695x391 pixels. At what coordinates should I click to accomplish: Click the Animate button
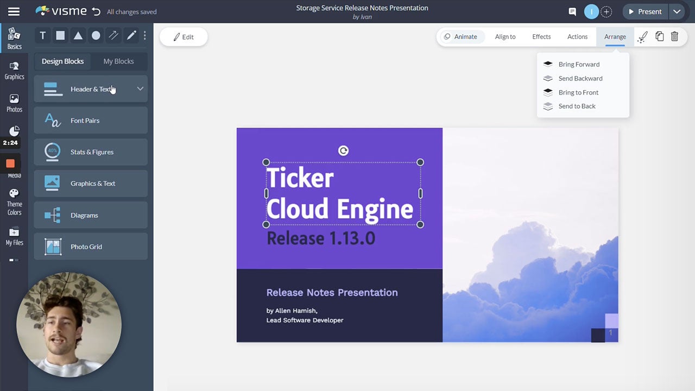click(x=460, y=37)
